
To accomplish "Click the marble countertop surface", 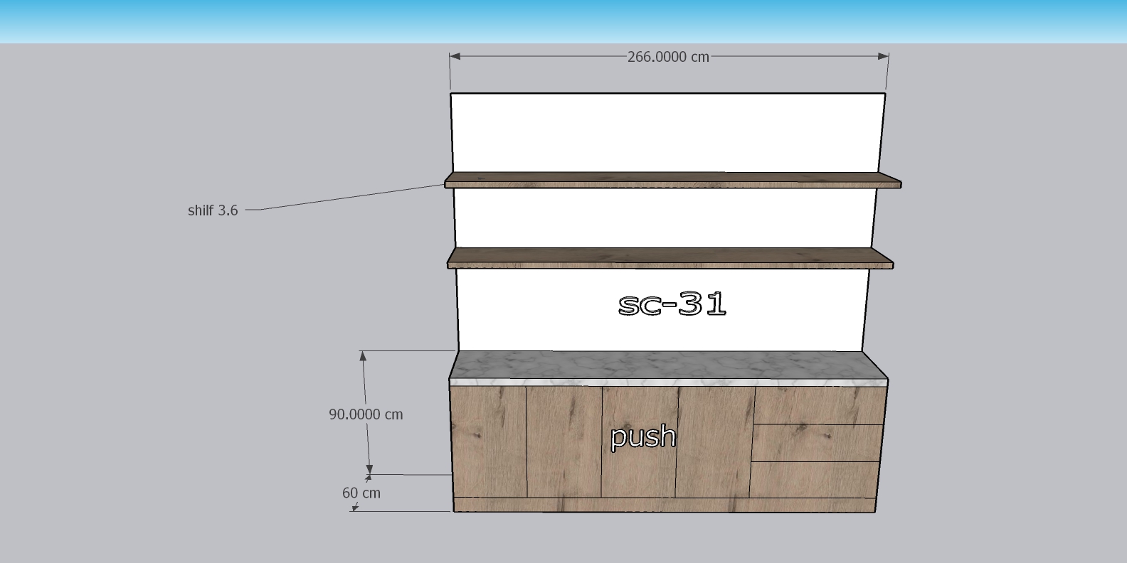I will pos(669,365).
